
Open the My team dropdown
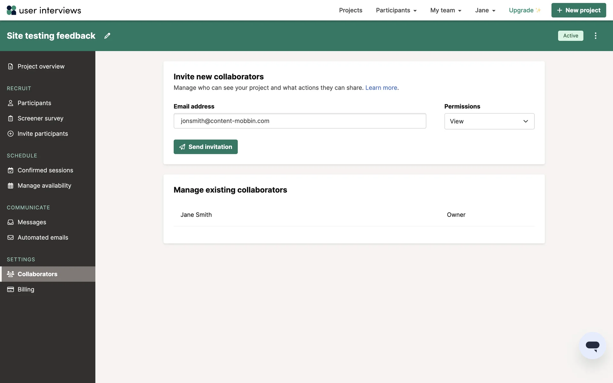click(x=446, y=10)
